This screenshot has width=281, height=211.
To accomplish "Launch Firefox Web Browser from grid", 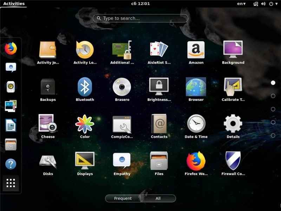I will point(196,164).
